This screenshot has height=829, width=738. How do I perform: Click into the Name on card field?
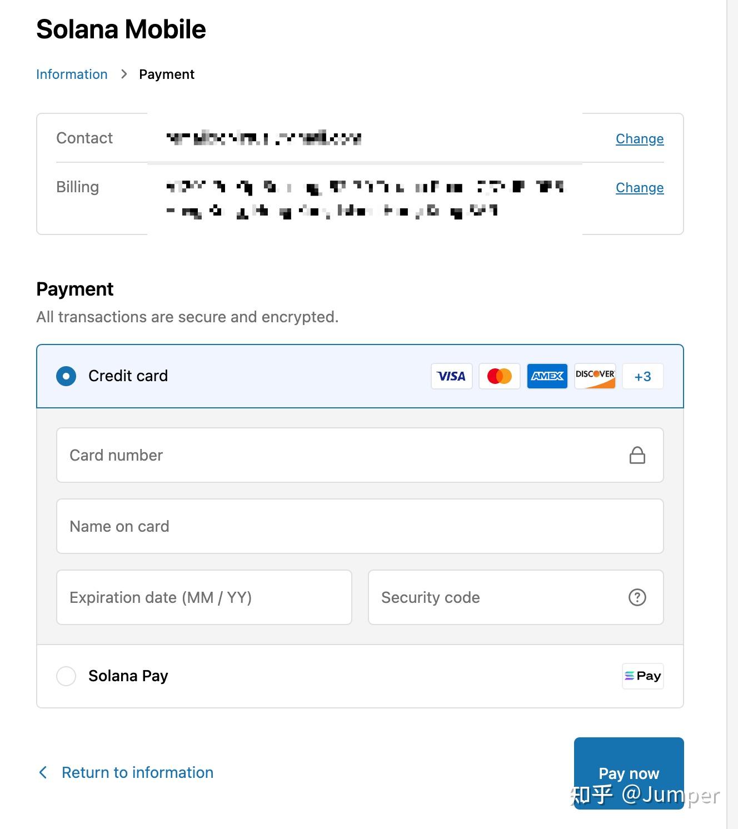pyautogui.click(x=360, y=526)
